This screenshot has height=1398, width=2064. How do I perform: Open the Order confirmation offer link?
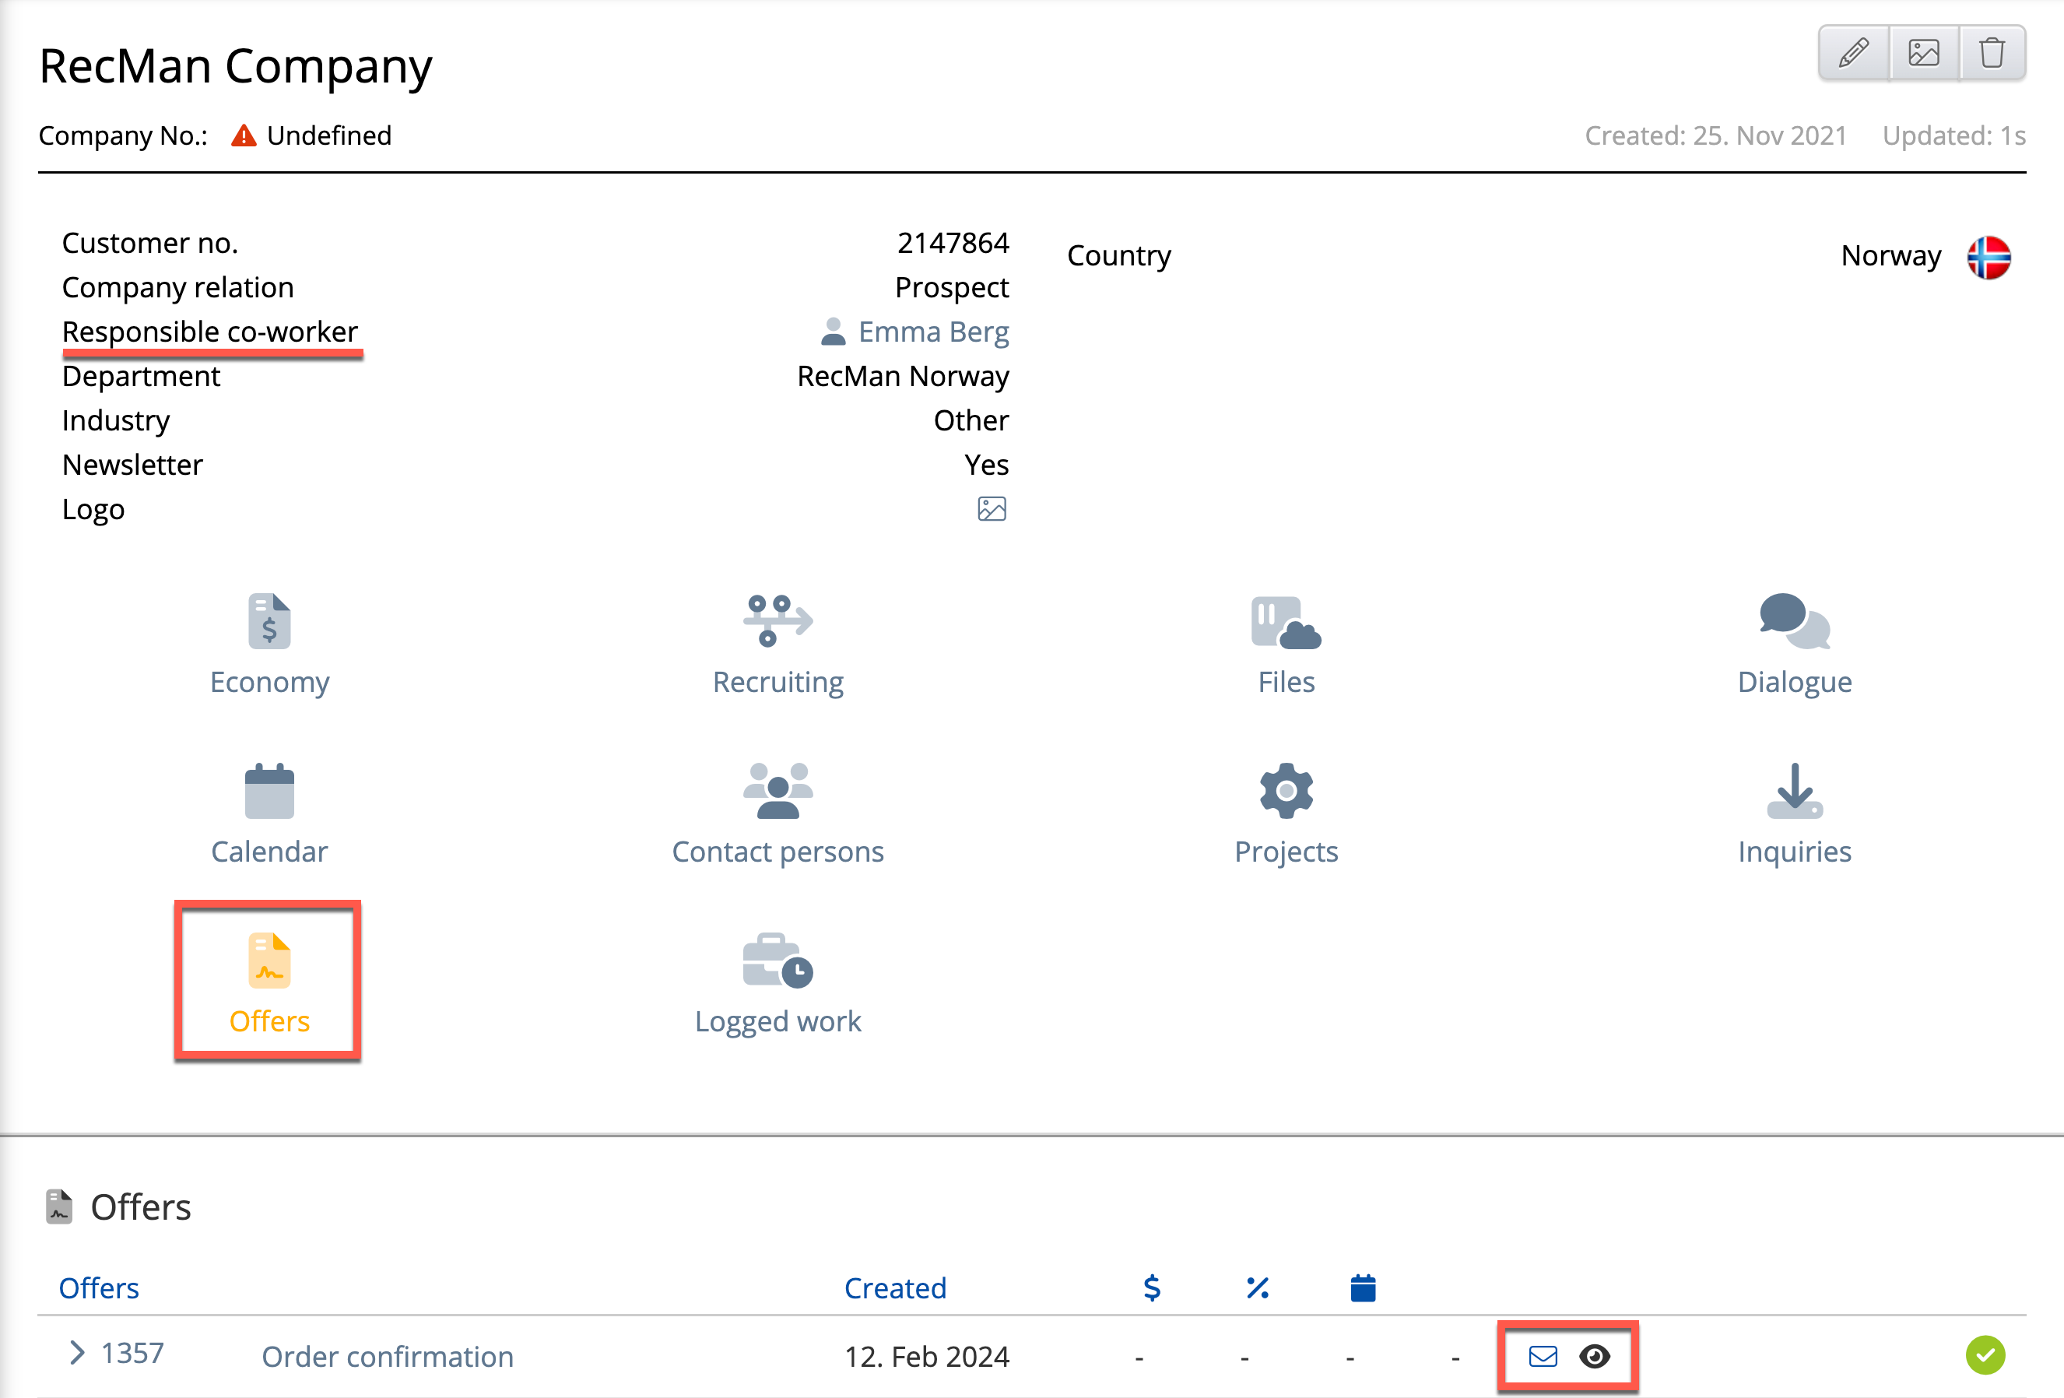388,1356
